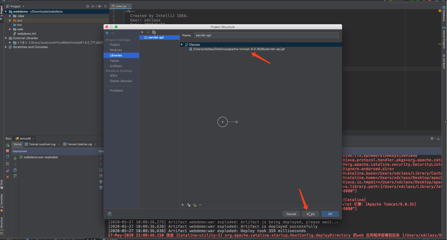This screenshot has width=447, height=240.
Task: Rerun the tomcat9 configuration
Action: point(8,145)
